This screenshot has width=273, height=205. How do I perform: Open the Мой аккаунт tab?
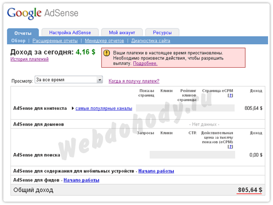click(x=122, y=33)
